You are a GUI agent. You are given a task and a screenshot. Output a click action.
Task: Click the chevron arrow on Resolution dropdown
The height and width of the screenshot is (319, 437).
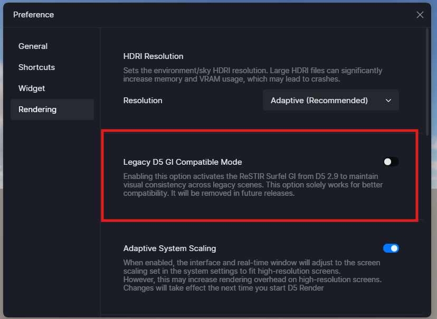pyautogui.click(x=388, y=101)
